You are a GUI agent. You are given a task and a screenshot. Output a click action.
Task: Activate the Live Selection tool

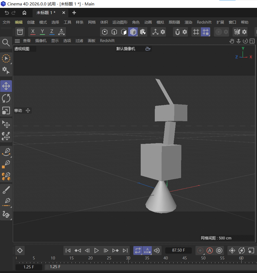coord(6,58)
